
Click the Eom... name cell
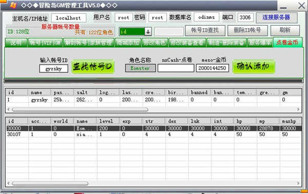[x=85, y=128]
